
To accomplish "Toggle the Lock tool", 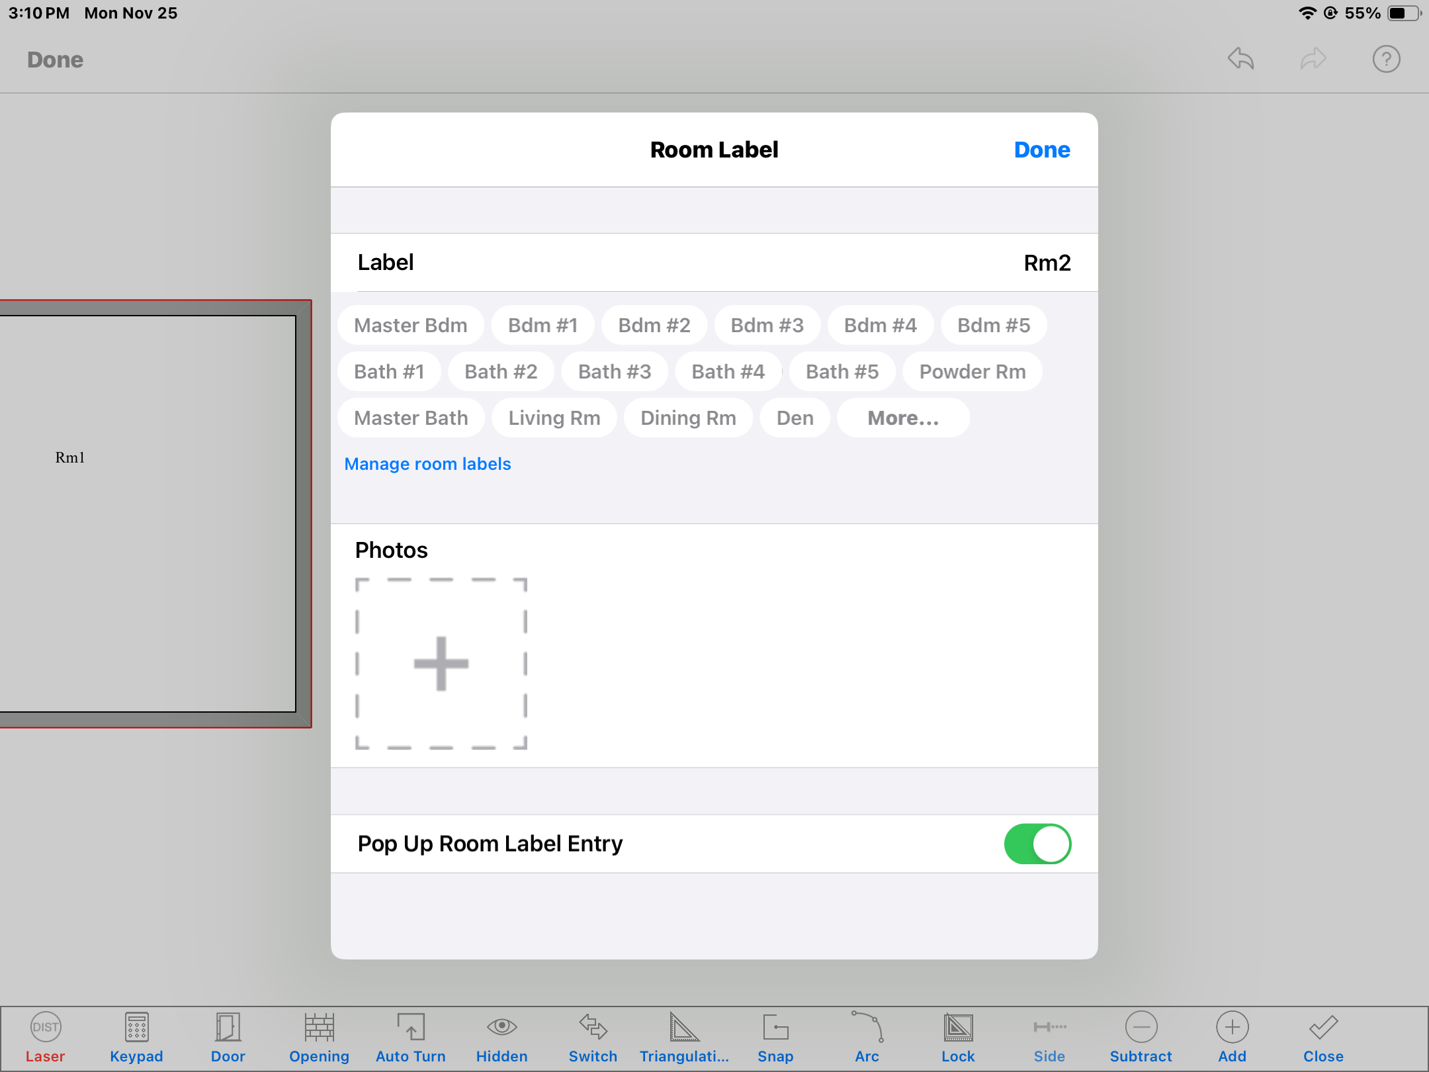I will [958, 1028].
